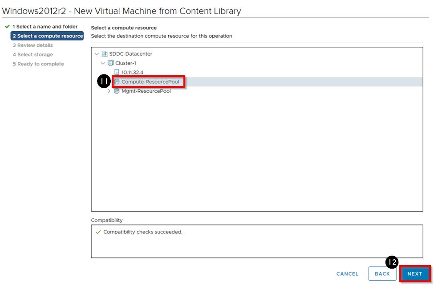Click the green compatibility success checkmark
Viewport: 434px width, 286px height.
98,232
